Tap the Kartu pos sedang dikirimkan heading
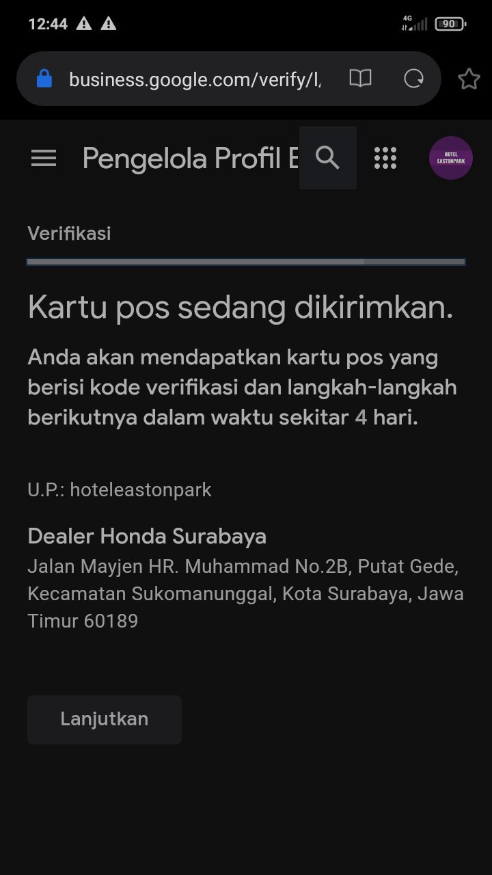 (x=241, y=308)
